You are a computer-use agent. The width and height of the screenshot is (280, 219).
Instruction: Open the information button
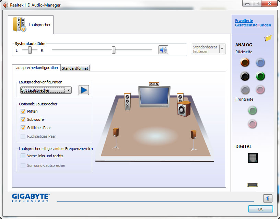coord(268,198)
